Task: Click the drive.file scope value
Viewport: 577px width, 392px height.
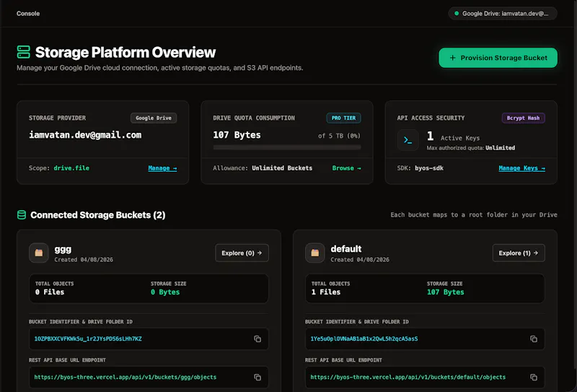Action: [71, 168]
